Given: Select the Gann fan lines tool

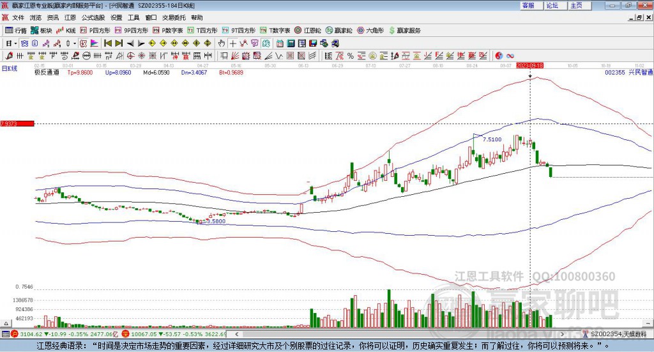Looking at the screenshot, I should (x=235, y=56).
